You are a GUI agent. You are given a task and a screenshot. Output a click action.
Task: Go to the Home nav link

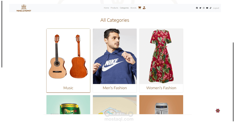pyautogui.click(x=107, y=8)
